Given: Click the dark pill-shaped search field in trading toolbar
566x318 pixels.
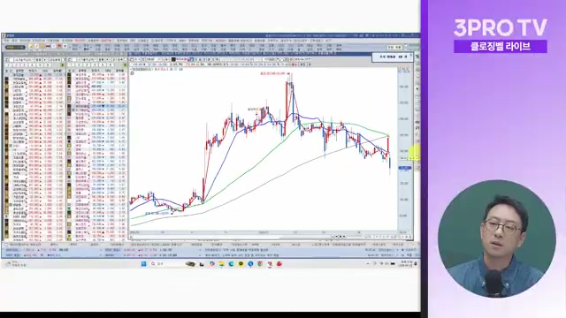Looking at the screenshot, I should pyautogui.click(x=15, y=47).
